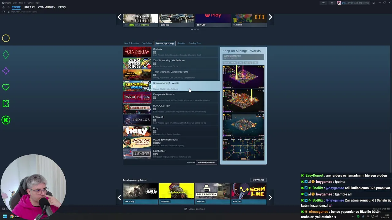Switch to Specials tab

pyautogui.click(x=181, y=43)
